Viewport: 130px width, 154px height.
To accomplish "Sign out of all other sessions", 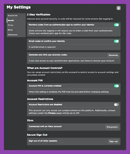I will click(114, 141).
